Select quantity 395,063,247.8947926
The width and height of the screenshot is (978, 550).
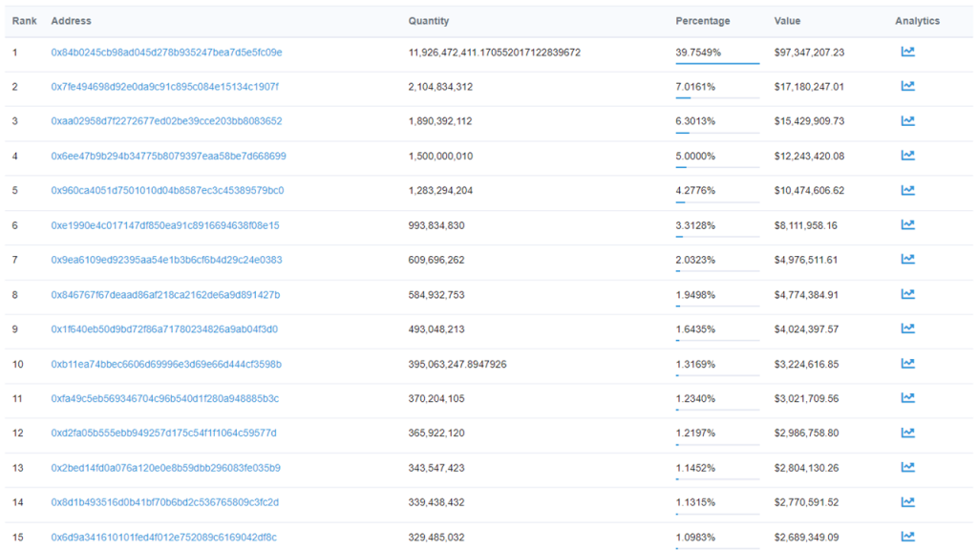tap(457, 364)
